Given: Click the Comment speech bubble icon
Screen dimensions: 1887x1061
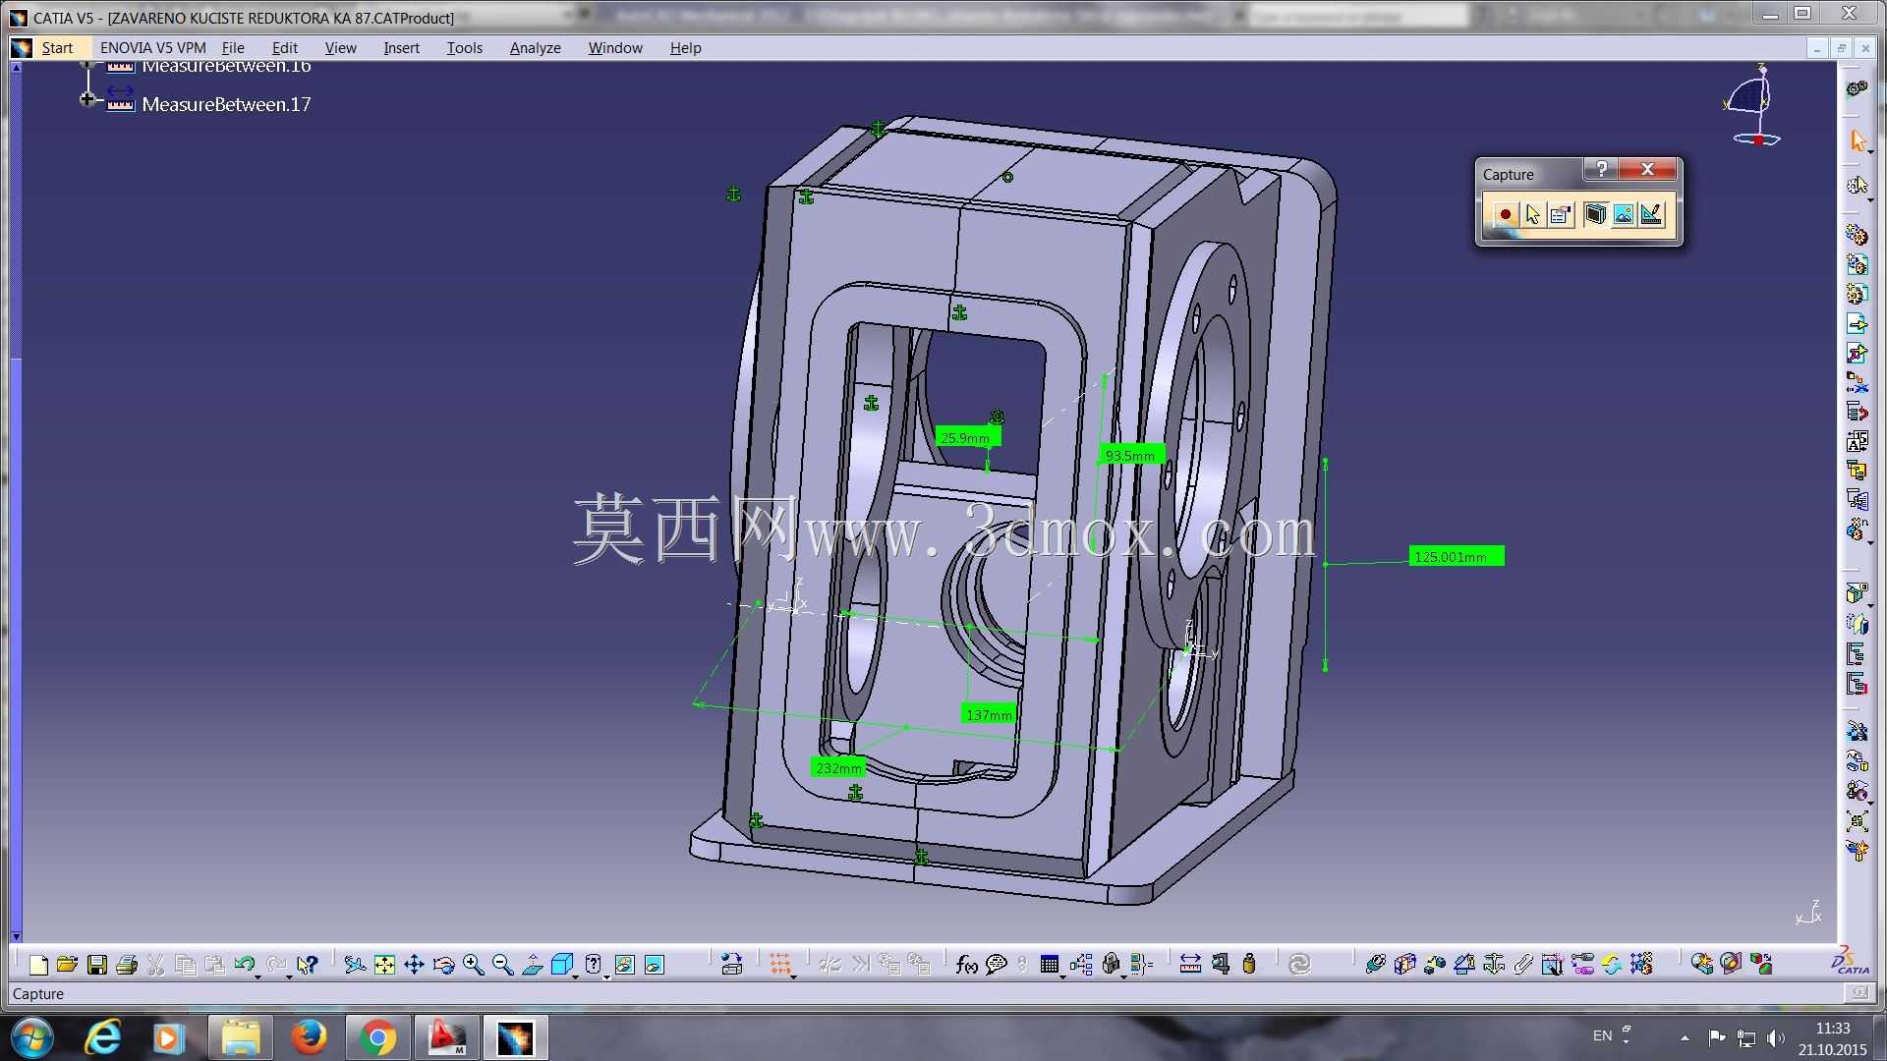Looking at the screenshot, I should pyautogui.click(x=996, y=965).
